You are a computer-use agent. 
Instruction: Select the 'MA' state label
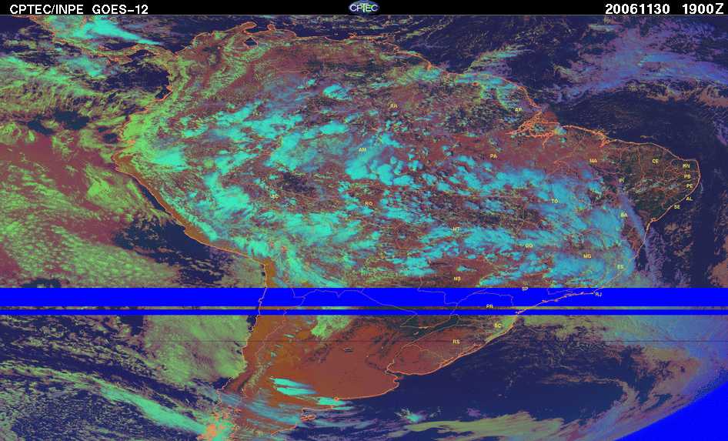[x=593, y=161]
